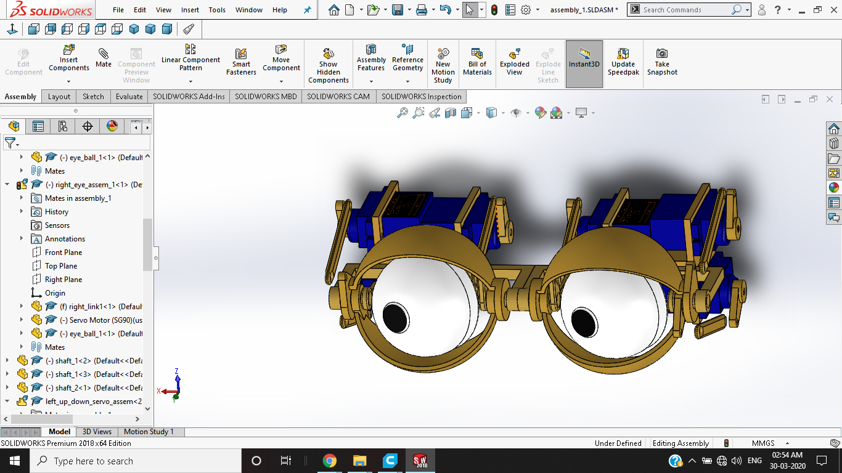Select the Mate tool
This screenshot has height=473, width=842.
103,59
